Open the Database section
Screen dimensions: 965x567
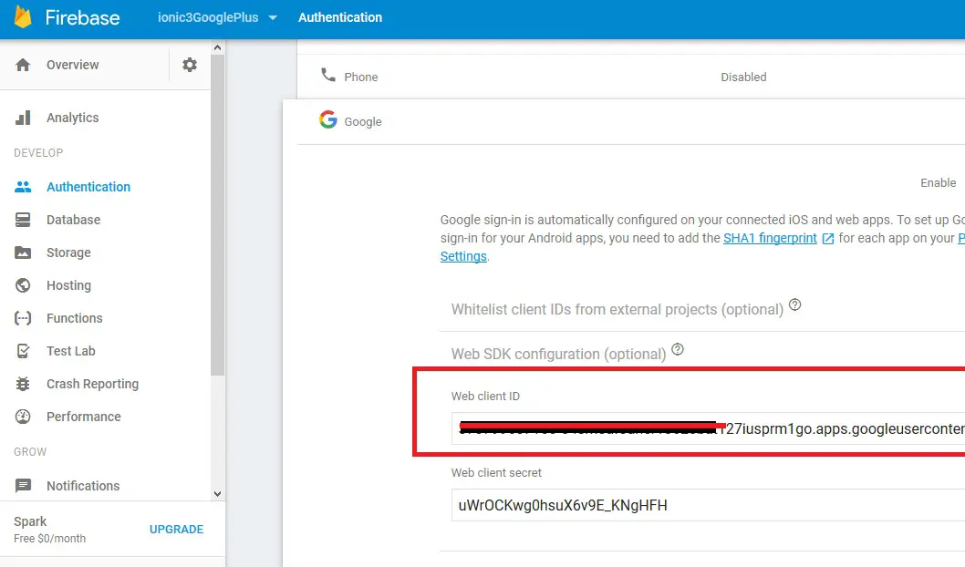click(x=73, y=220)
